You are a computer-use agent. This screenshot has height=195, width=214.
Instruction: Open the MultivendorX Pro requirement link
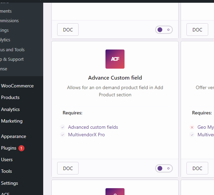(86, 135)
